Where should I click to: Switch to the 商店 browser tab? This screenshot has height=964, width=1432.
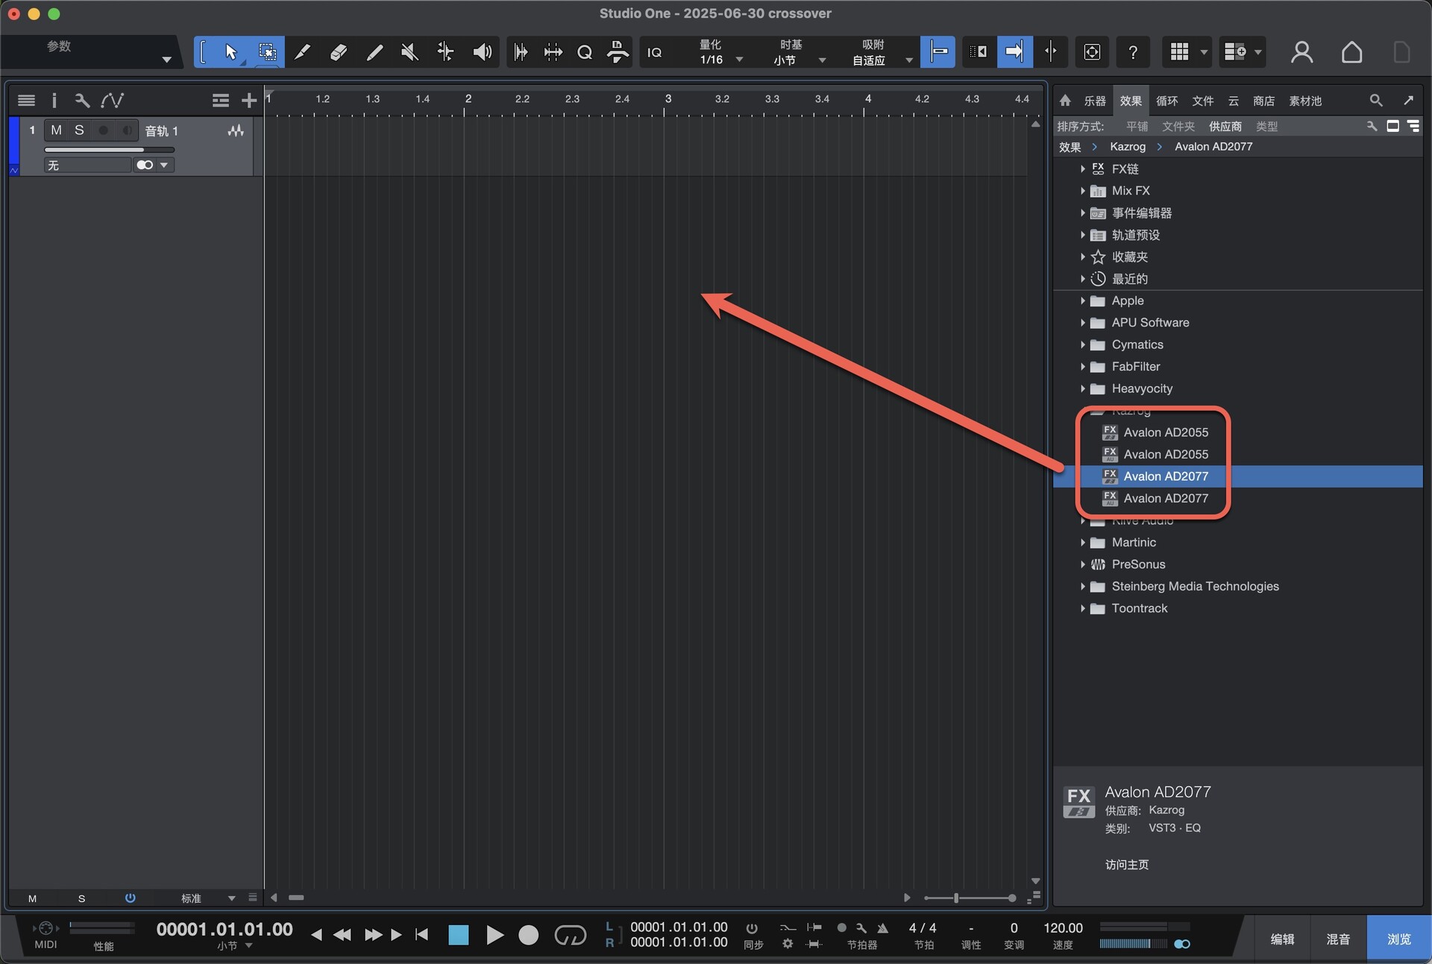coord(1263,101)
